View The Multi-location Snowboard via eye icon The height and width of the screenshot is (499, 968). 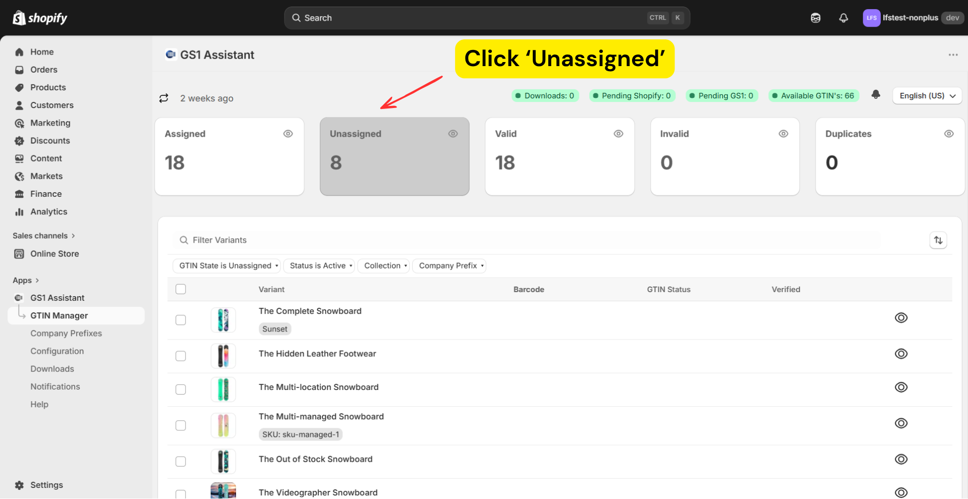[901, 387]
